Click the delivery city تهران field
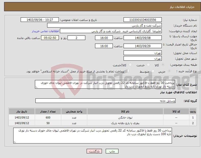Screen dimensions: 201x158 pos(143,58)
